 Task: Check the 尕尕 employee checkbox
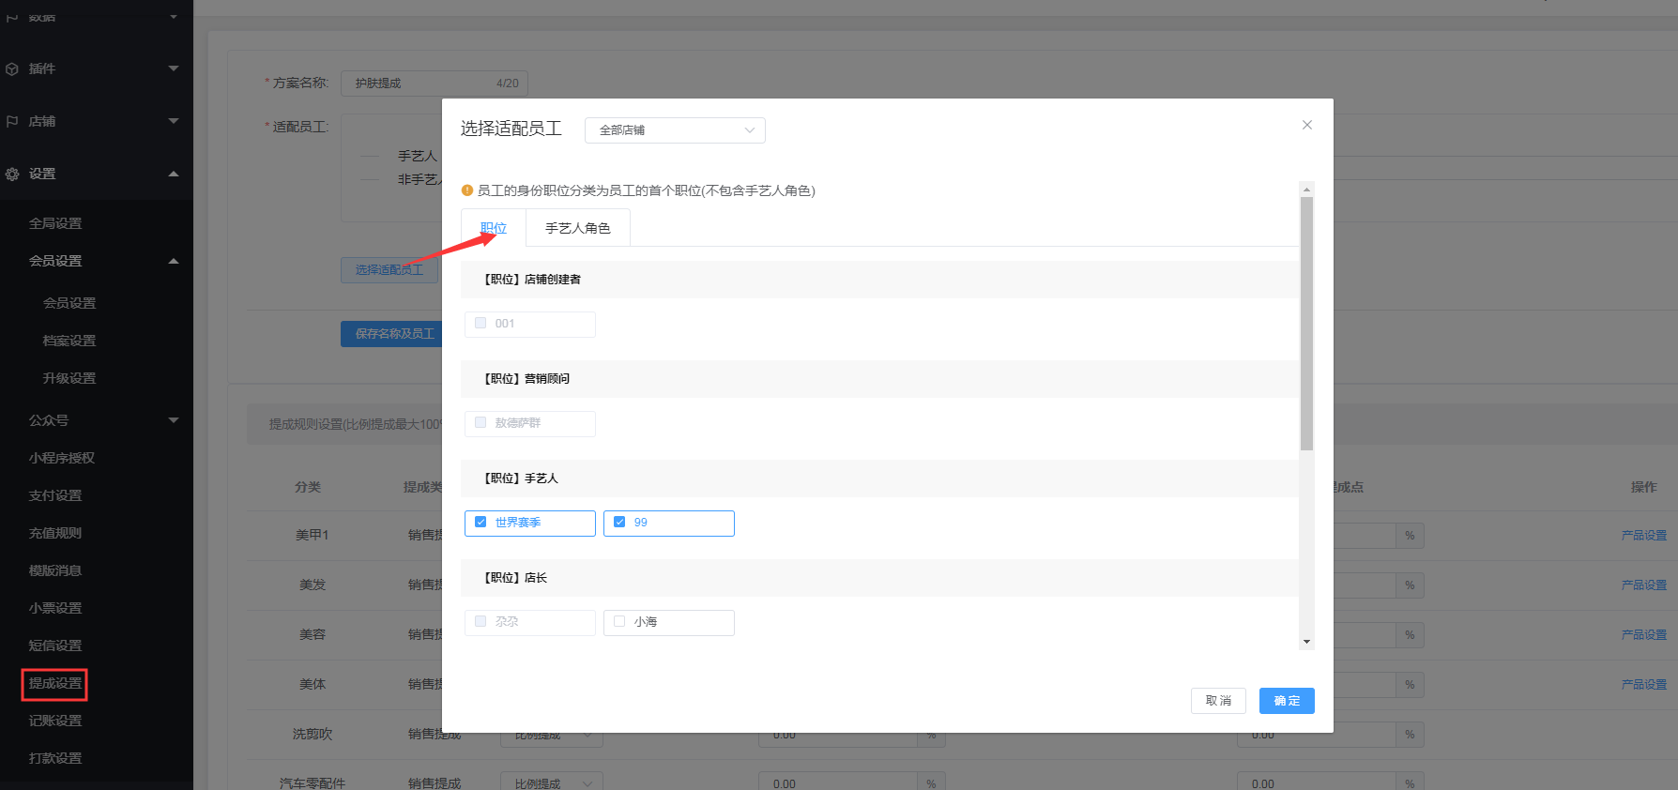pos(481,621)
